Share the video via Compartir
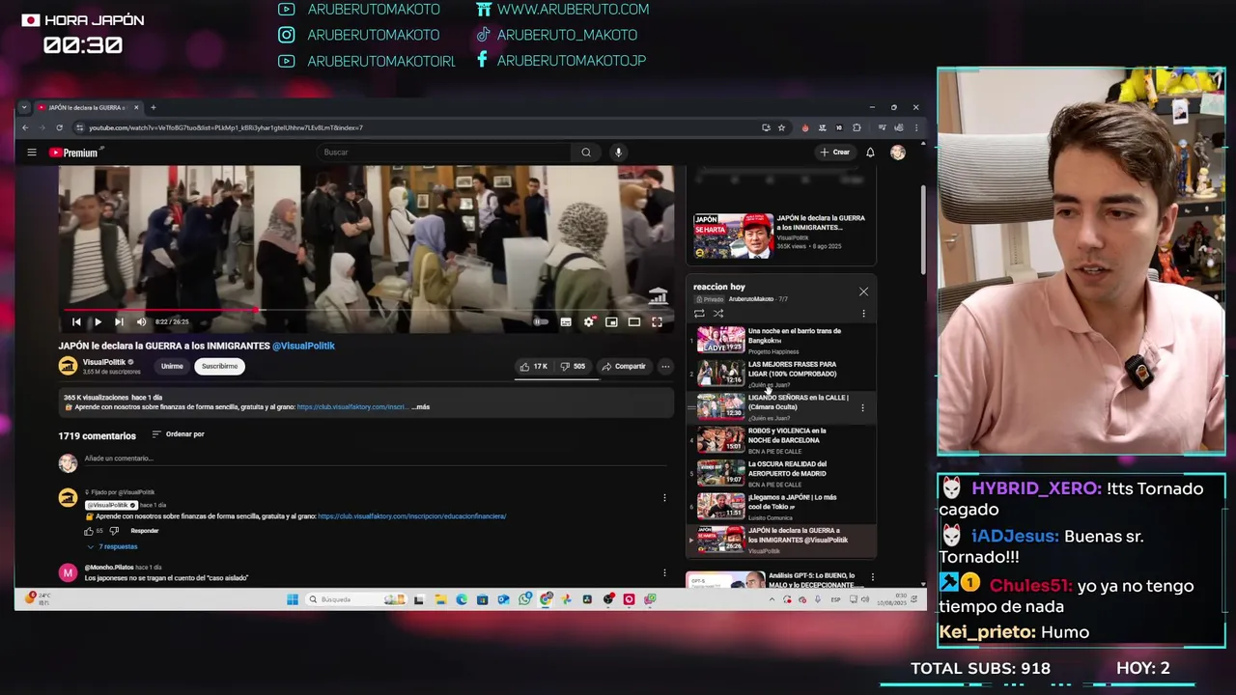Image resolution: width=1236 pixels, height=695 pixels. (624, 367)
